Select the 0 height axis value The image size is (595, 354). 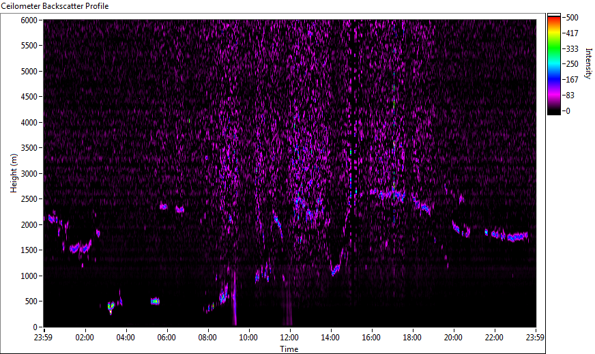35,327
